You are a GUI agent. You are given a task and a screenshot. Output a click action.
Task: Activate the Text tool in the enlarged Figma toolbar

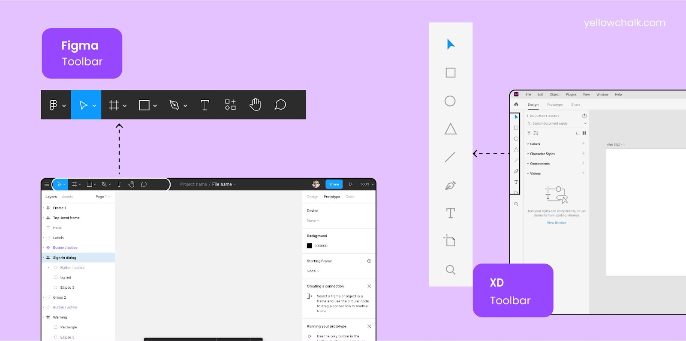(205, 105)
